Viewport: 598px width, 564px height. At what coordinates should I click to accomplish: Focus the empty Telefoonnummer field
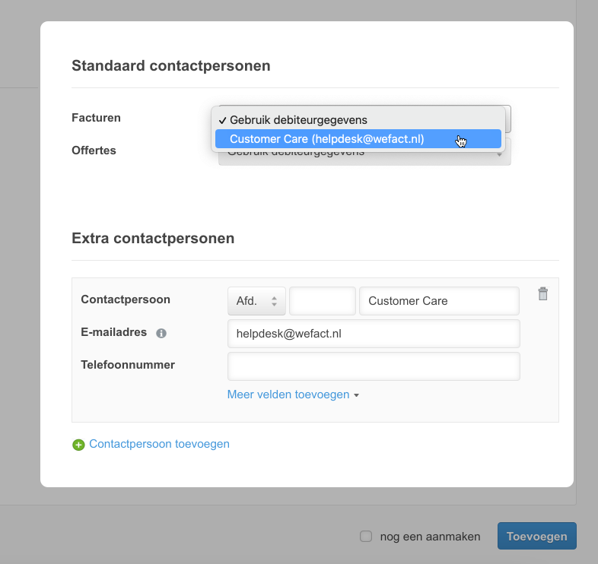tap(373, 366)
